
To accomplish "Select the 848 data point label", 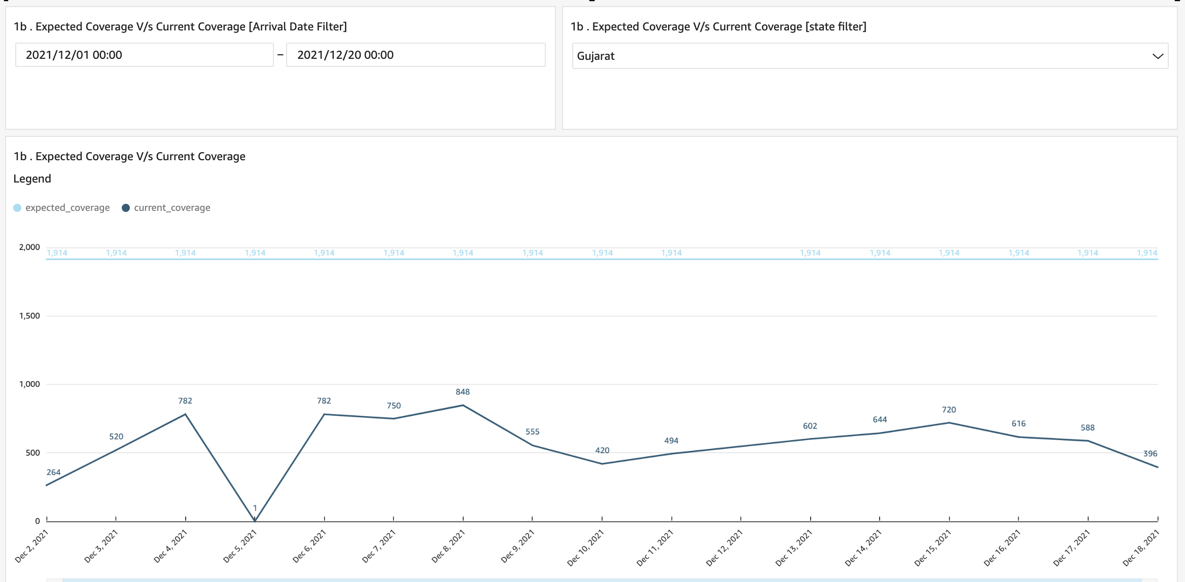I will 463,392.
